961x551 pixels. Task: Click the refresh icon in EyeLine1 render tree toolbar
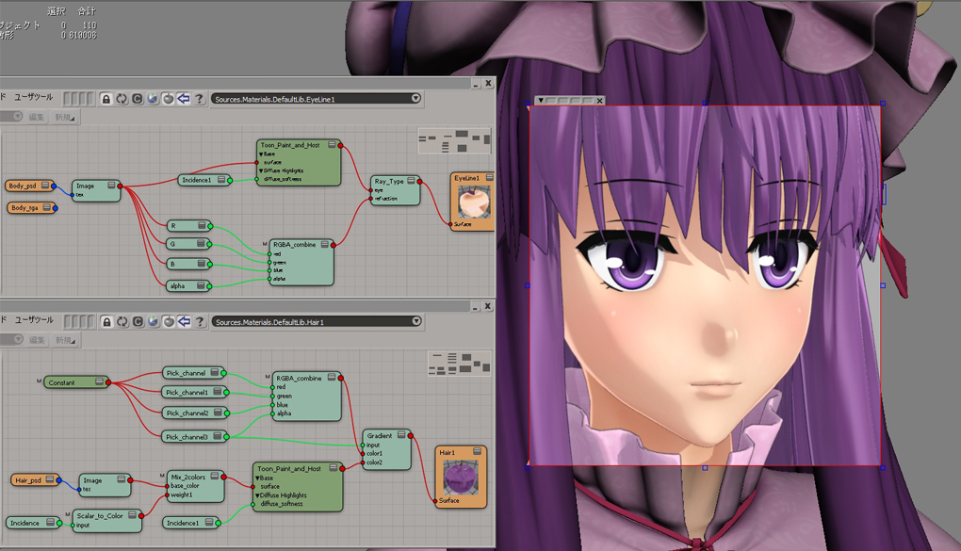click(122, 99)
